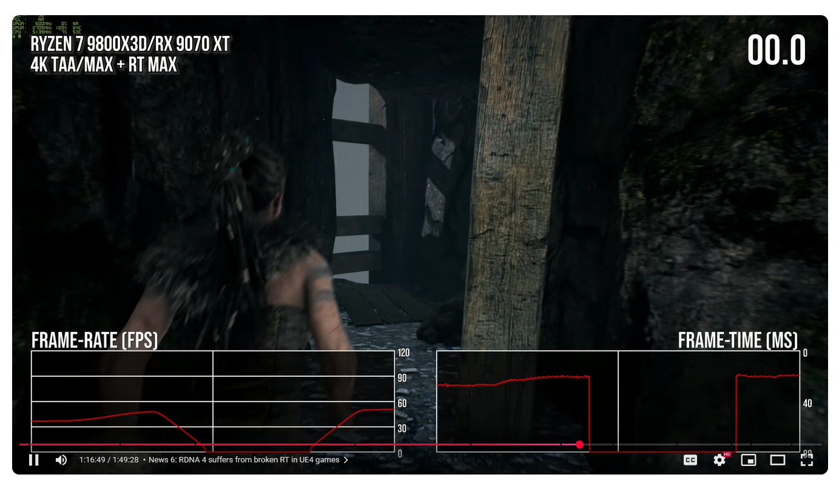The image size is (839, 483).
Task: Open the settings gear menu
Action: click(719, 460)
